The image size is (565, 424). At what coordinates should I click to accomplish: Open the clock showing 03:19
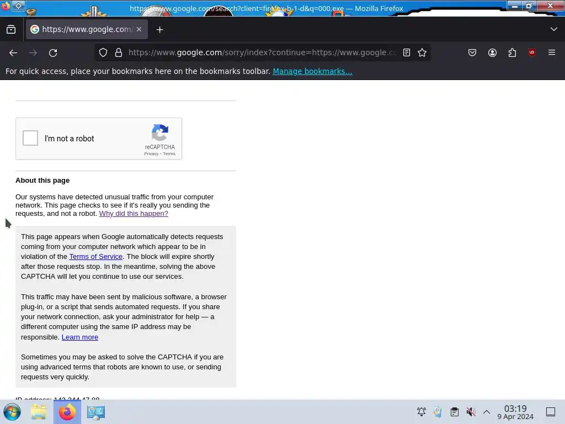(x=515, y=412)
